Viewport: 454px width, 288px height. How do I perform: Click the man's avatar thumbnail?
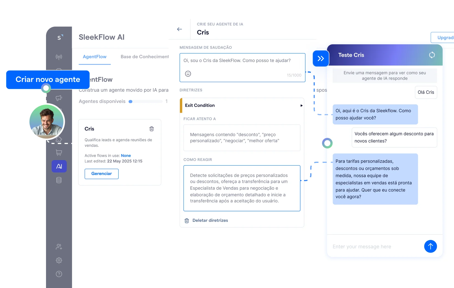(47, 122)
